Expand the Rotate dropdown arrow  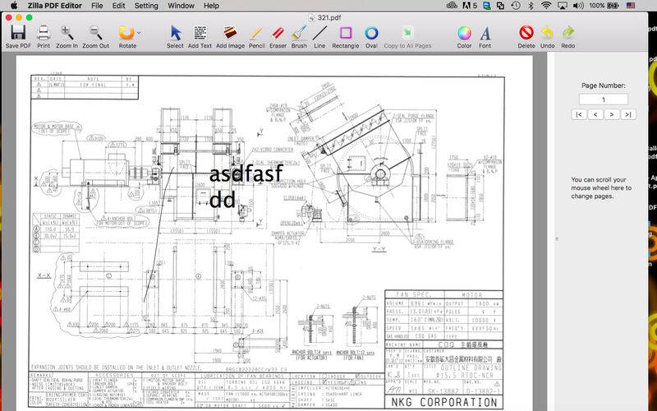(x=139, y=32)
